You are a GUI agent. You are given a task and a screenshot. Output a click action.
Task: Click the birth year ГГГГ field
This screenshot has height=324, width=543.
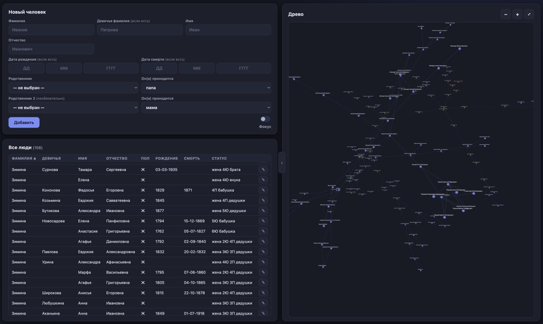coord(111,68)
